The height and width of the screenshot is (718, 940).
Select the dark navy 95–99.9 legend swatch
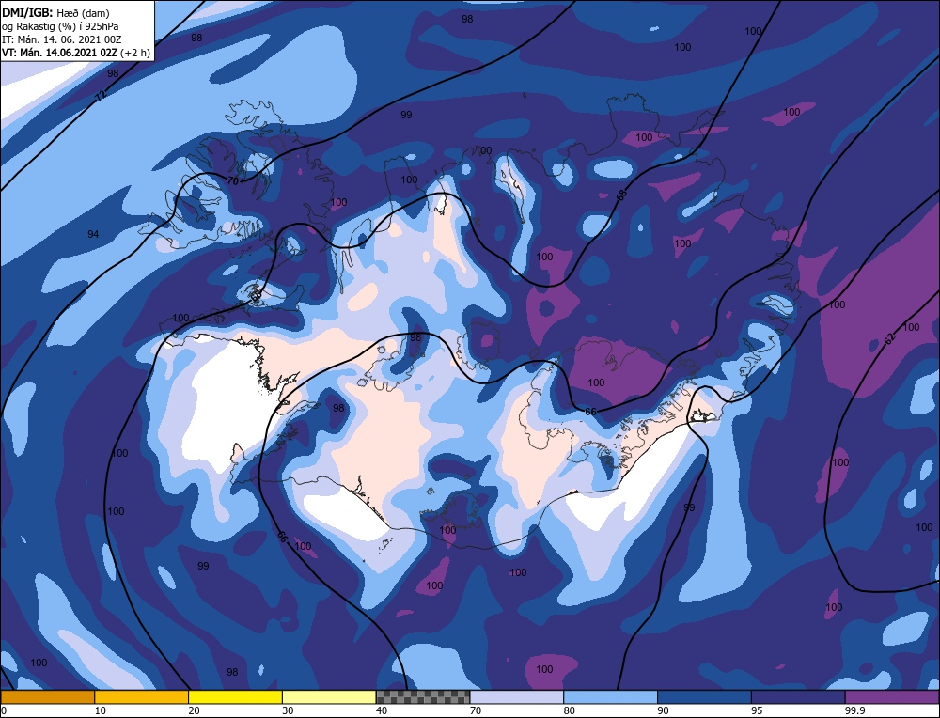coord(798,697)
